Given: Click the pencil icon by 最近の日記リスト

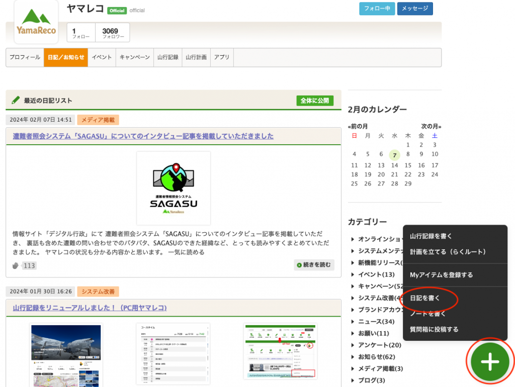Looking at the screenshot, I should [16, 100].
